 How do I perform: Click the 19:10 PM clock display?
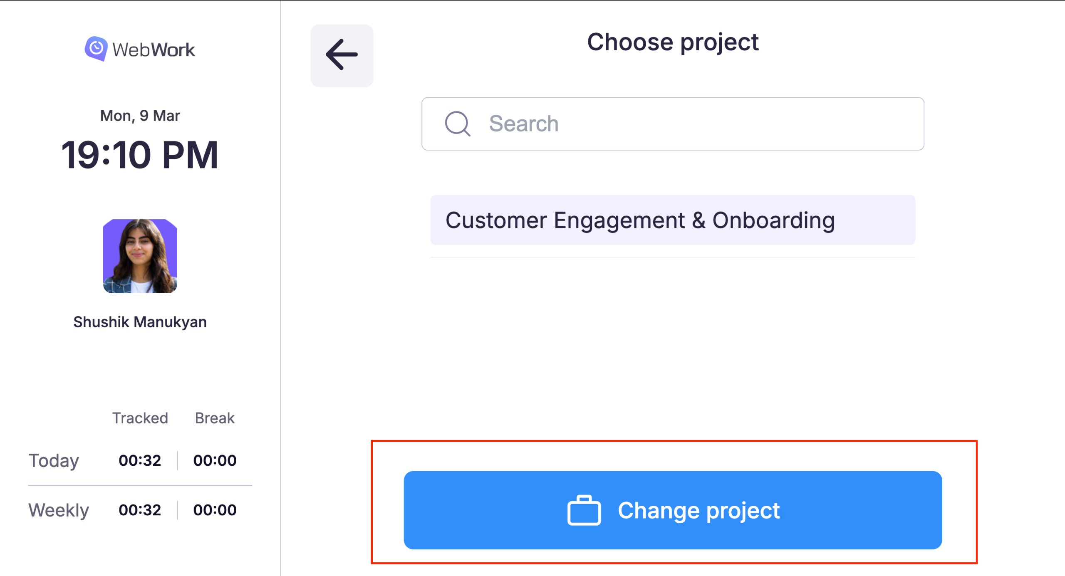[x=140, y=155]
